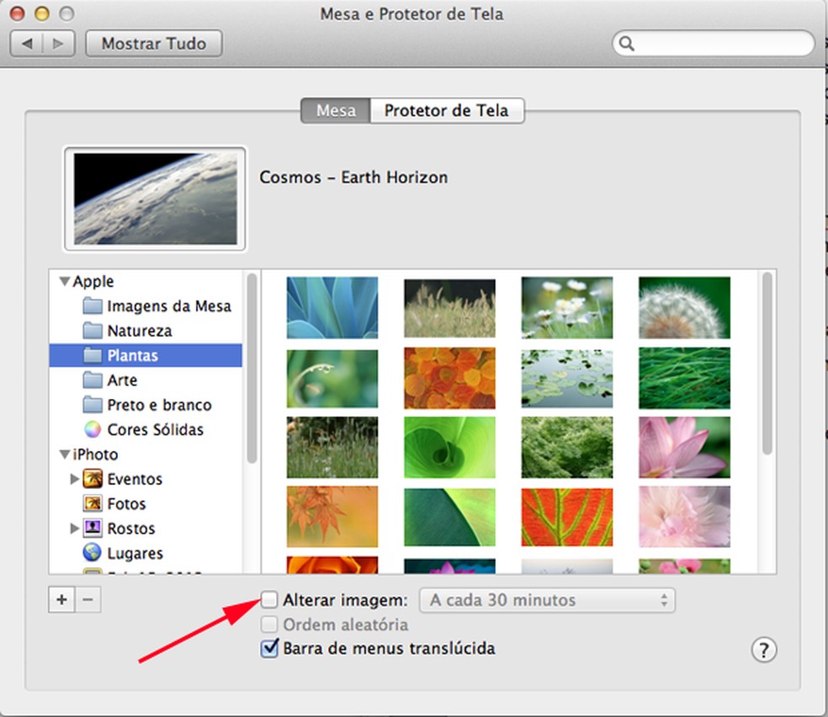Choose the lily pads on water wallpaper

tap(567, 379)
